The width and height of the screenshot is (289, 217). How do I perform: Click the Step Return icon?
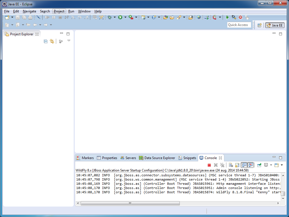86,17
